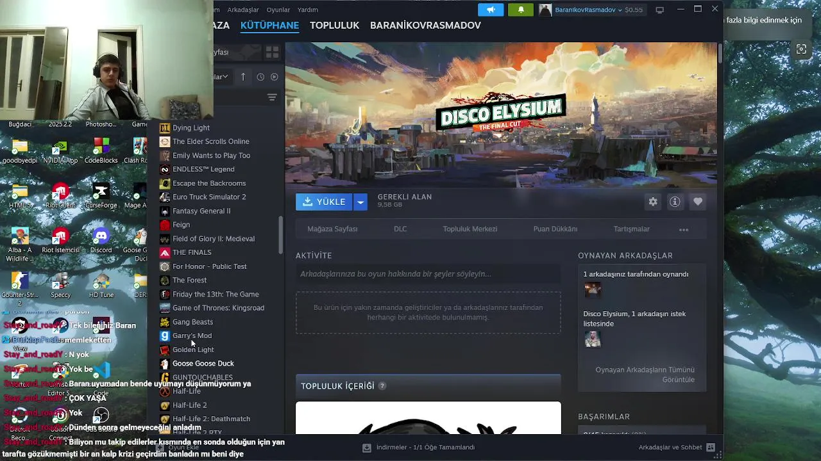Open the BARANİKOVRASMADOV profile tab
The image size is (821, 461).
coord(425,26)
